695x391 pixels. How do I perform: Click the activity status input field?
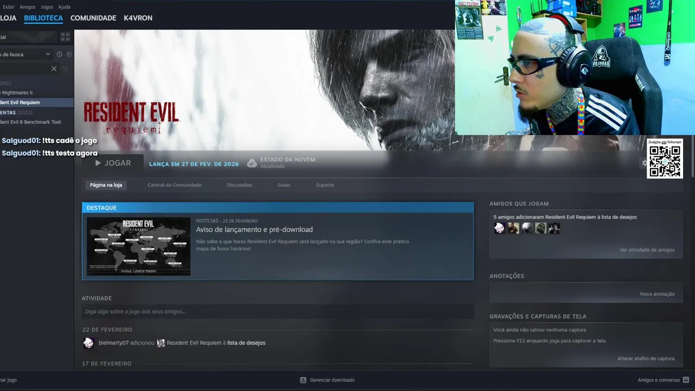[x=277, y=312]
